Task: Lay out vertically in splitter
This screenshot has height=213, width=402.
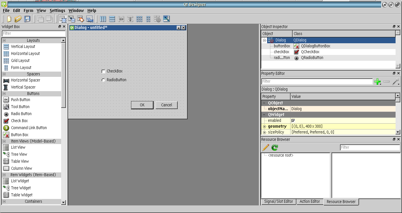Action: point(130,19)
